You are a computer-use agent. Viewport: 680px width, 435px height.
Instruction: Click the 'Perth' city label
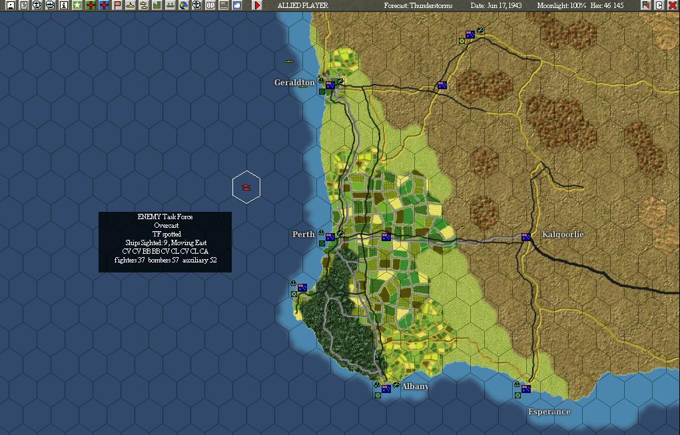pos(304,234)
